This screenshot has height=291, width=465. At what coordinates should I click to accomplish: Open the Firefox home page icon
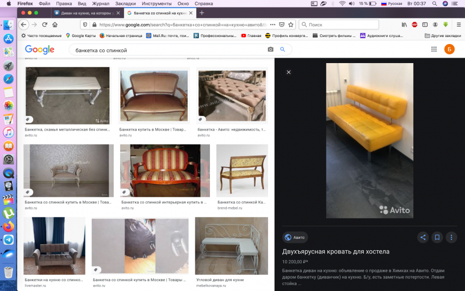click(x=55, y=24)
